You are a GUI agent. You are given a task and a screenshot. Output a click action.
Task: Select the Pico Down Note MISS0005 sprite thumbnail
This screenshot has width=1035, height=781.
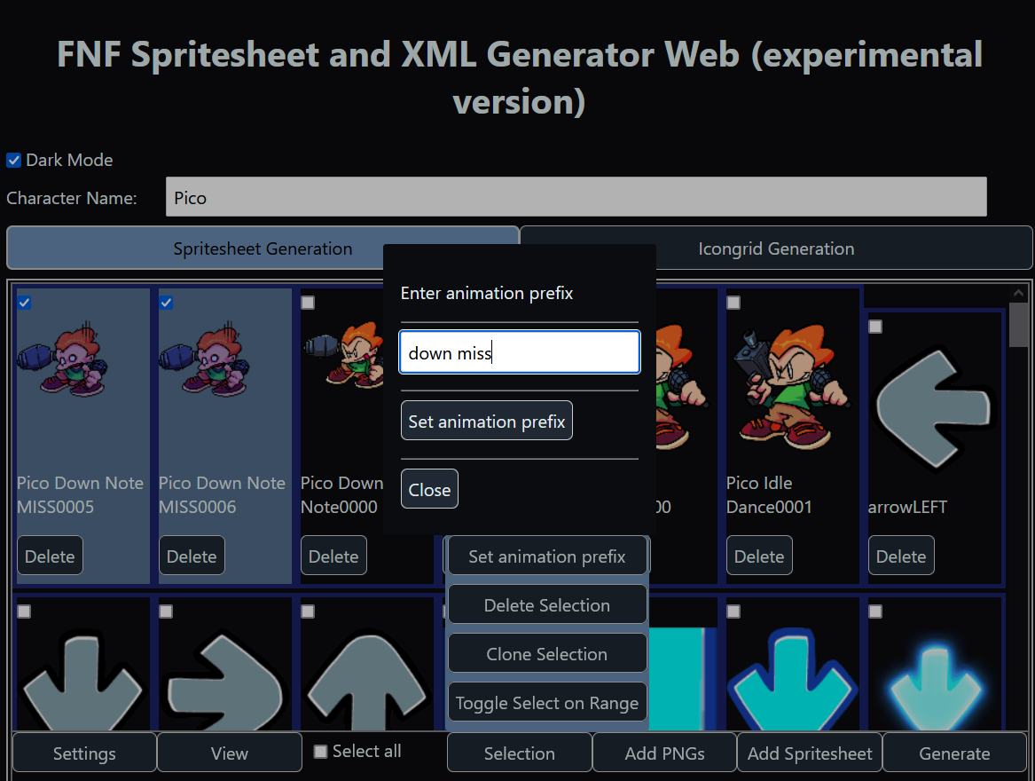pos(62,359)
